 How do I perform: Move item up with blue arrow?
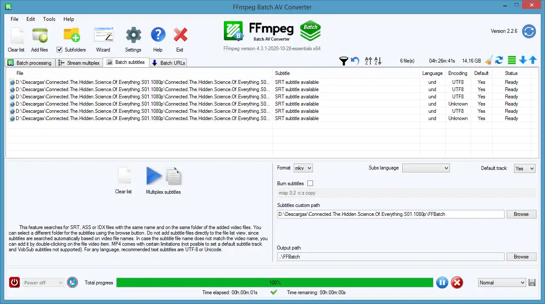pos(533,60)
